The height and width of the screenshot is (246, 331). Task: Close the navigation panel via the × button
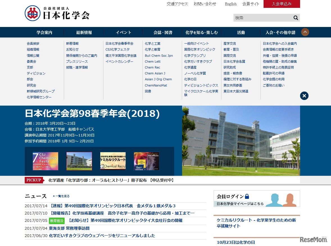point(304,96)
